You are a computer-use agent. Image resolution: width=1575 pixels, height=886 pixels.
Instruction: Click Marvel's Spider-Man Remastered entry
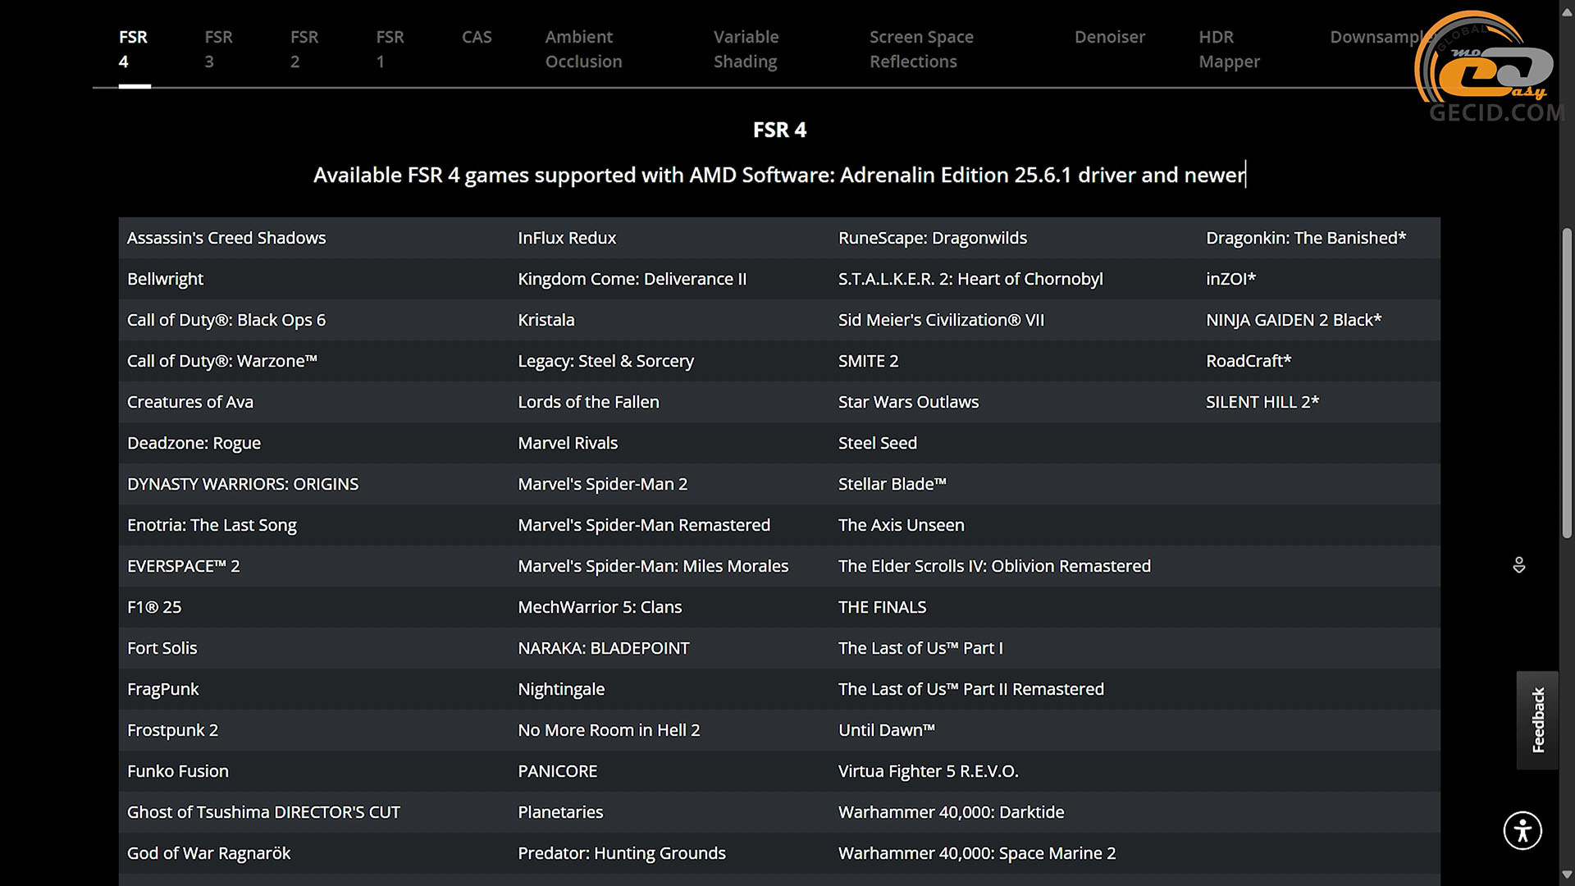644,525
